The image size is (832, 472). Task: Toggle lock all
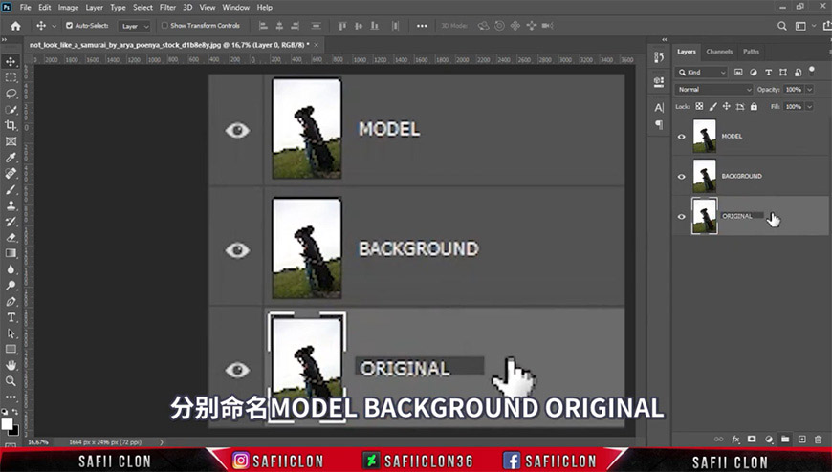[754, 107]
